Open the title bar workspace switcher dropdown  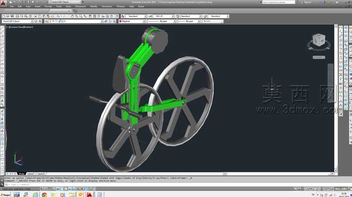[x=65, y=2]
